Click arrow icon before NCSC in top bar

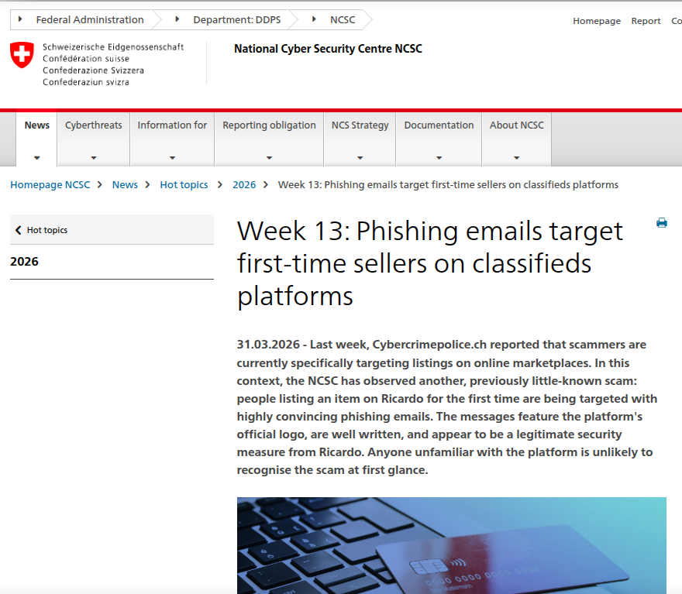(314, 19)
